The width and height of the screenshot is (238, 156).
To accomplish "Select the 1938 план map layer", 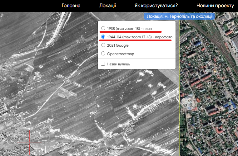I will (x=103, y=28).
